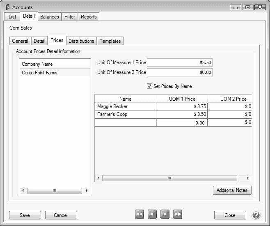Open the Balances tab

click(49, 17)
